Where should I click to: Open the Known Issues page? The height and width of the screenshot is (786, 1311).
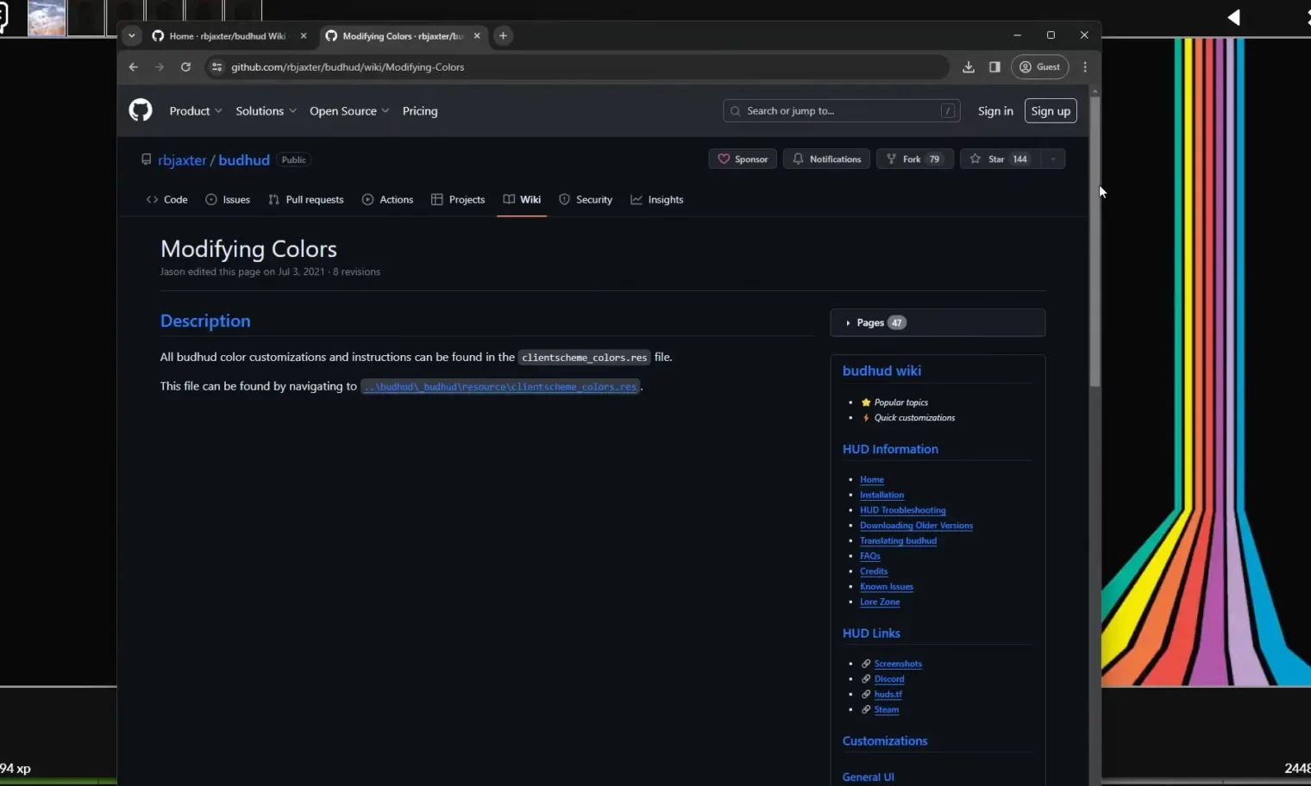886,587
